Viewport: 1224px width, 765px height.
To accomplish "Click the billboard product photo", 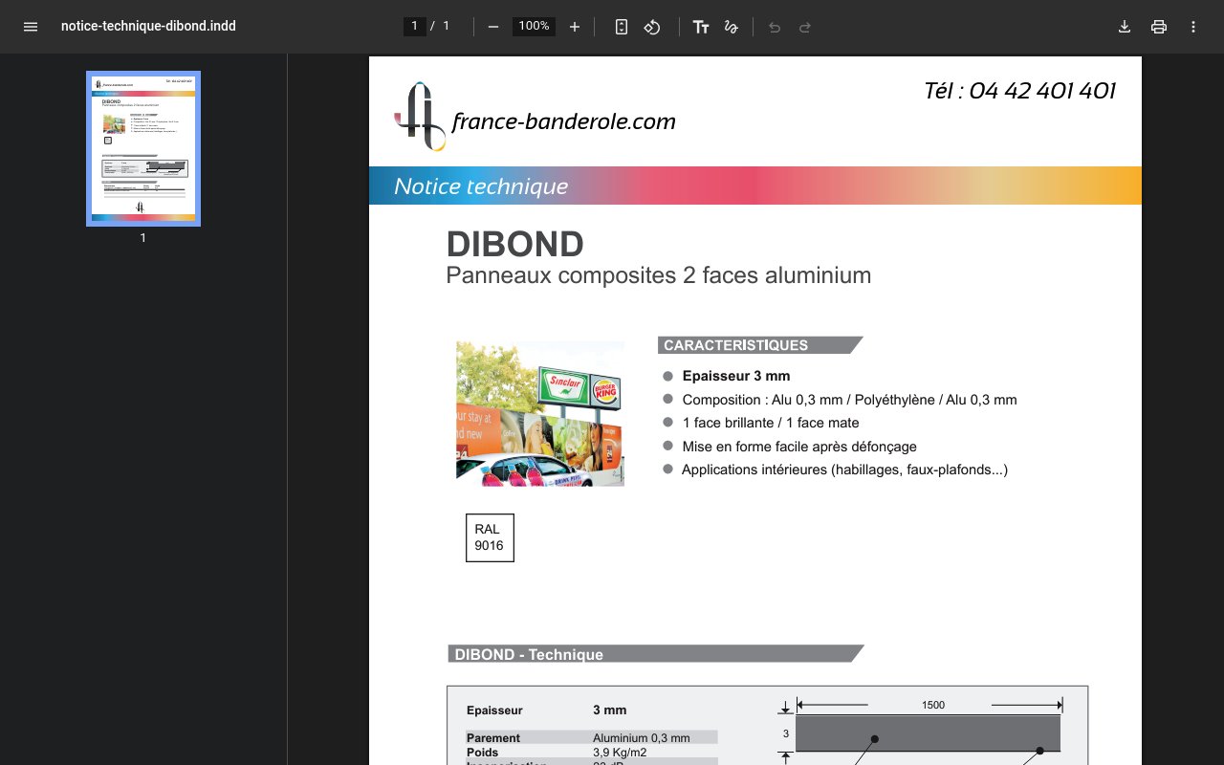I will pos(540,413).
